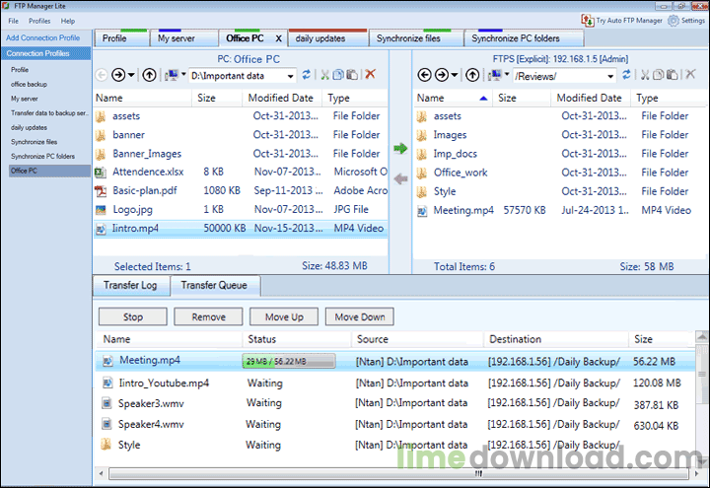710x488 pixels.
Task: Paste into PC pane folder
Action: point(352,75)
